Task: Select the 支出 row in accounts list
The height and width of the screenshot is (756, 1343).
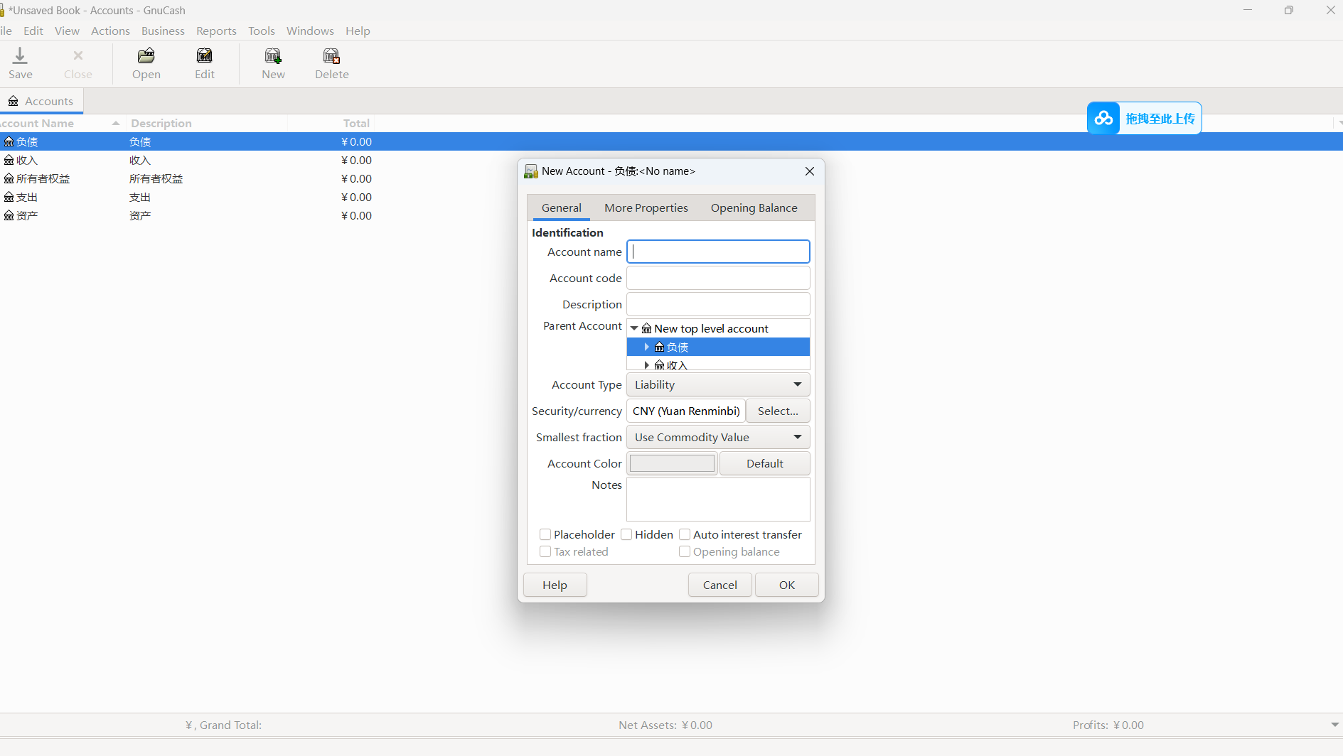Action: tap(671, 197)
